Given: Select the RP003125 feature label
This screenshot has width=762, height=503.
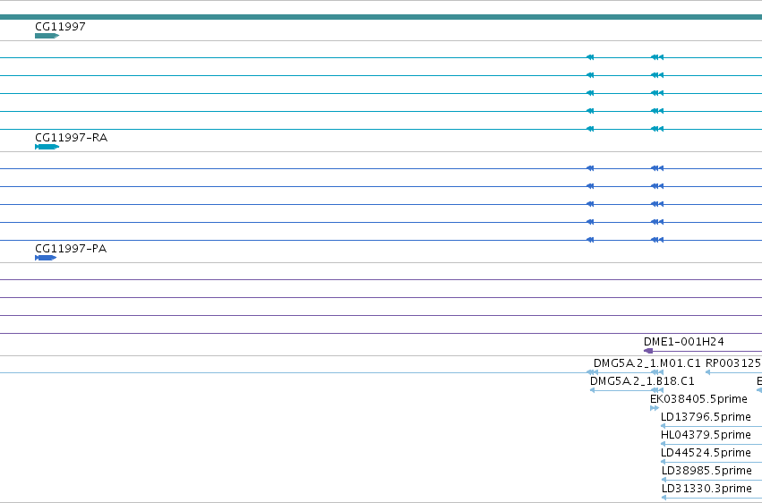Looking at the screenshot, I should 733,363.
